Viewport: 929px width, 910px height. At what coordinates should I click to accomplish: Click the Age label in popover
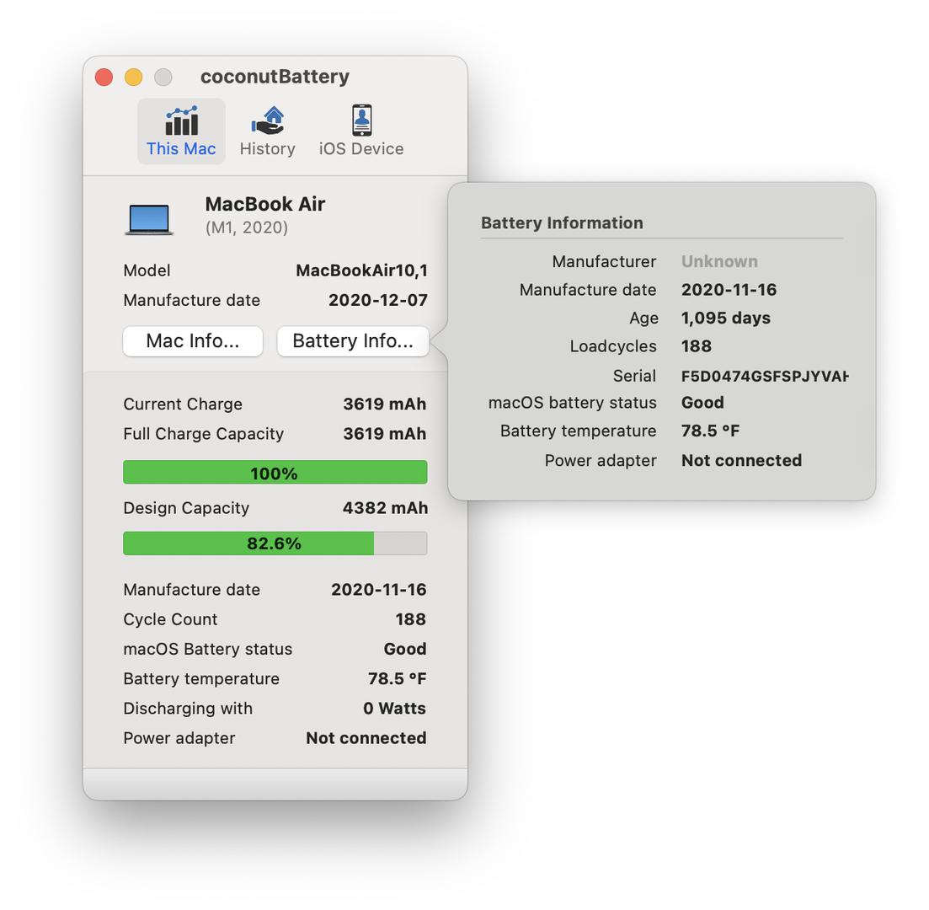tap(643, 318)
